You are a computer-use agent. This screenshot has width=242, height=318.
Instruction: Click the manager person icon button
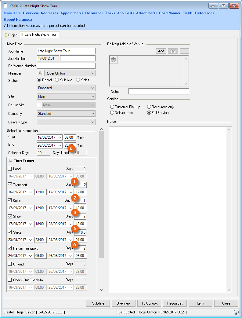click(x=40, y=73)
